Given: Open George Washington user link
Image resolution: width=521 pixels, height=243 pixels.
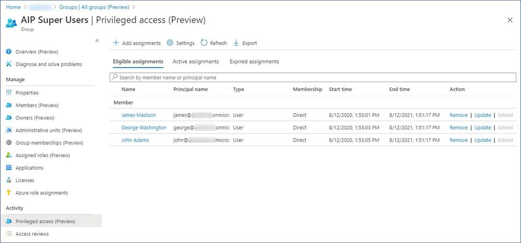Looking at the screenshot, I should (143, 127).
